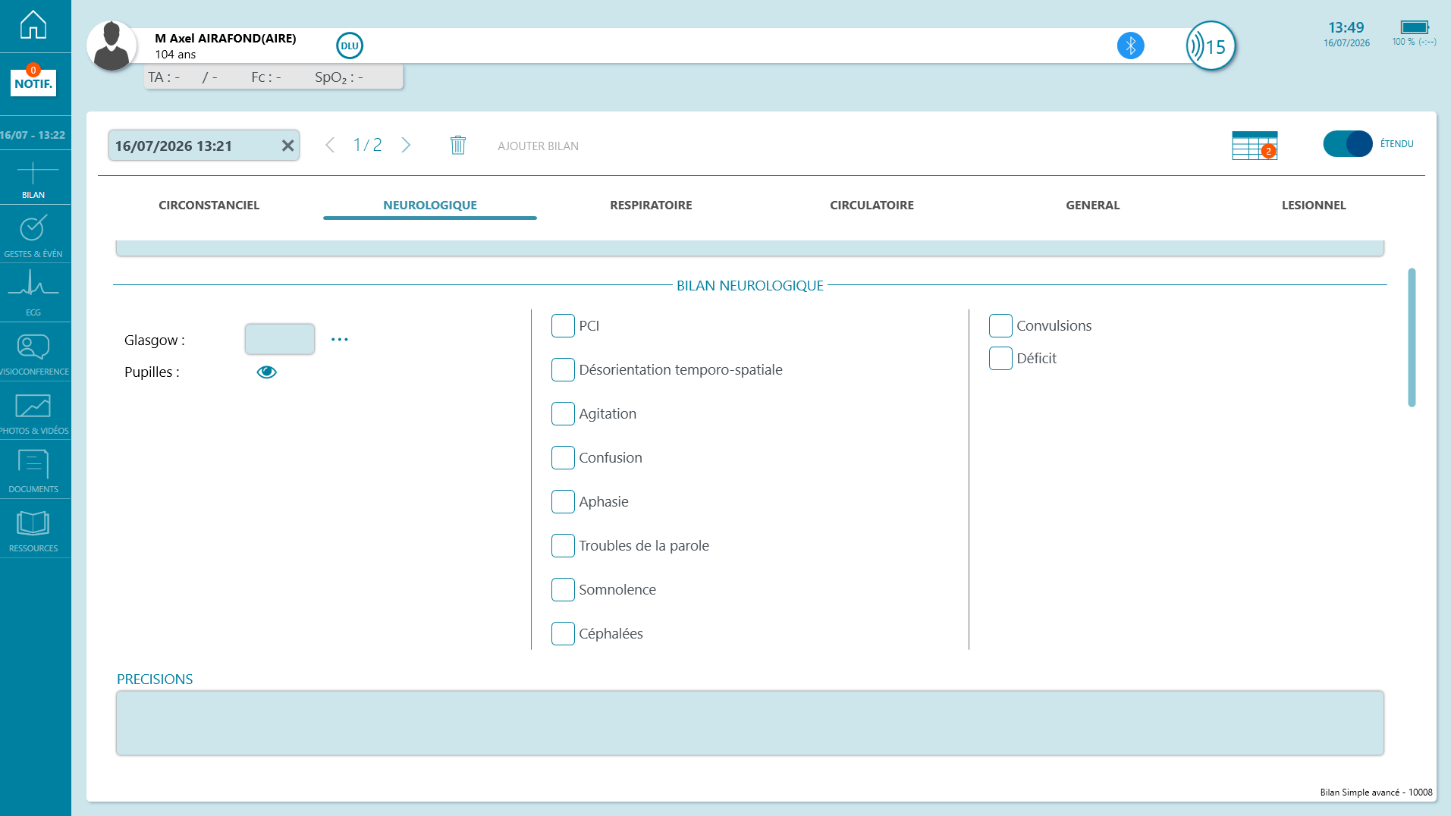
Task: Open the summary table icon
Action: (x=1255, y=145)
